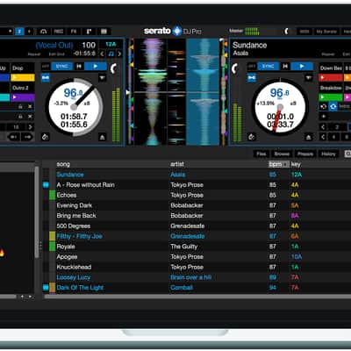Toggle OFF sync button on Sundance deck

click(252, 67)
